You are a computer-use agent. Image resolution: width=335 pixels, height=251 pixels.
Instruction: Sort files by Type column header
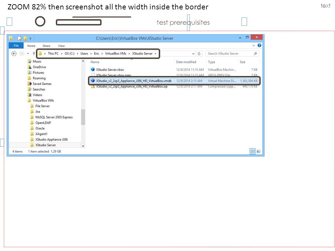click(x=211, y=62)
